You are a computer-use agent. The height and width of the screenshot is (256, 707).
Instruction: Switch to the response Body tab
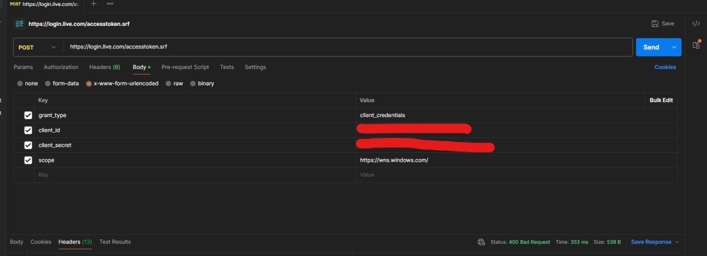point(16,242)
